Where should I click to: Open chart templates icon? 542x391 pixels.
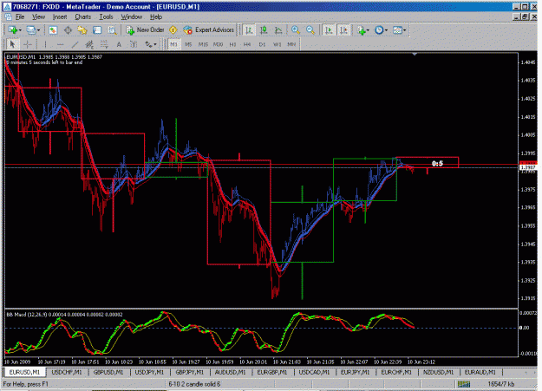coord(397,30)
